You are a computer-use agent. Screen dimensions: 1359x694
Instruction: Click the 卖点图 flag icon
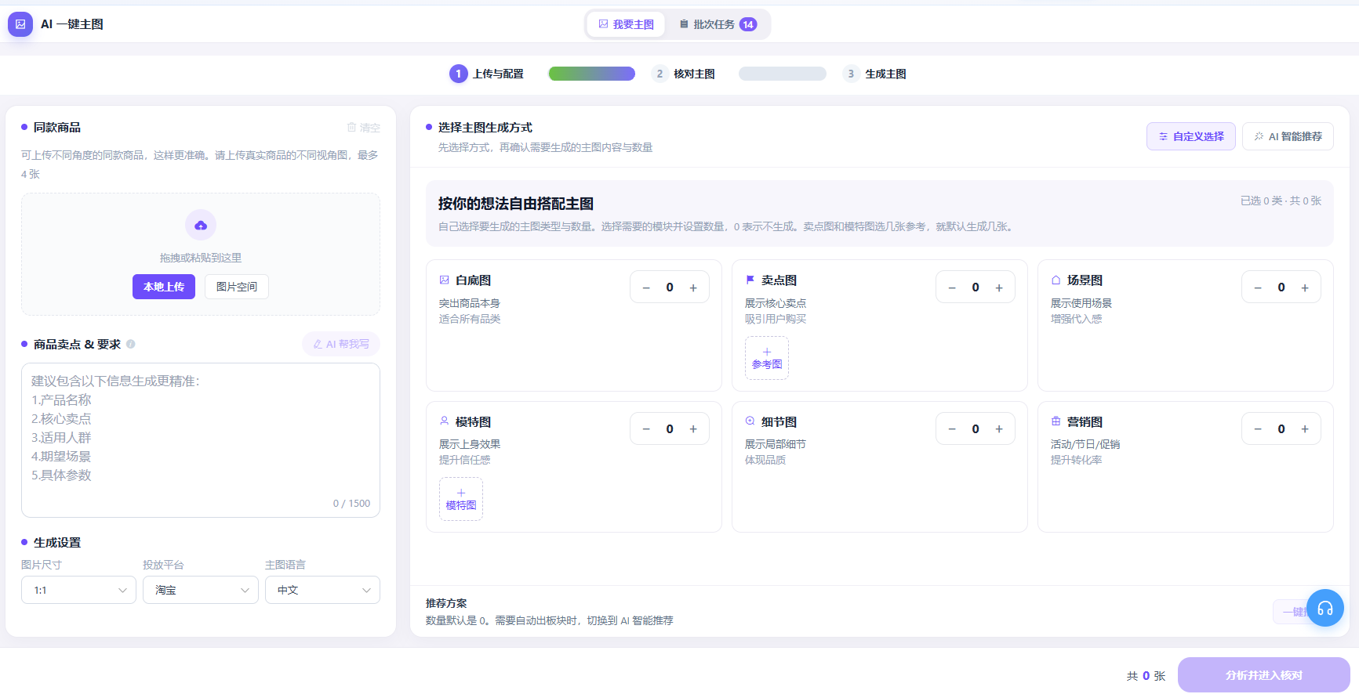point(750,280)
